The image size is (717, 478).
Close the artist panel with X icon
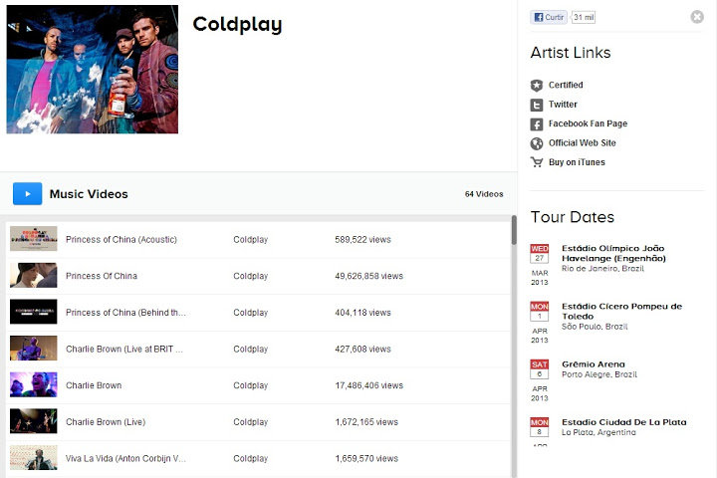pyautogui.click(x=697, y=17)
